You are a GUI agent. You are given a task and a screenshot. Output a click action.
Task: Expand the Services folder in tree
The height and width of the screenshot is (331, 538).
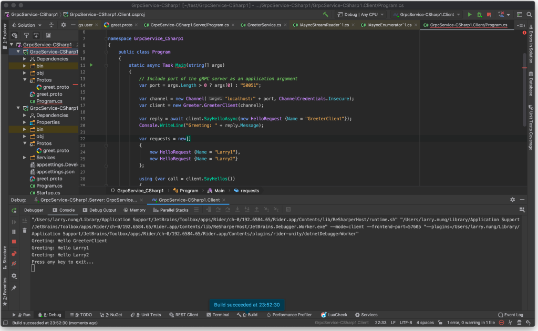[x=25, y=158]
